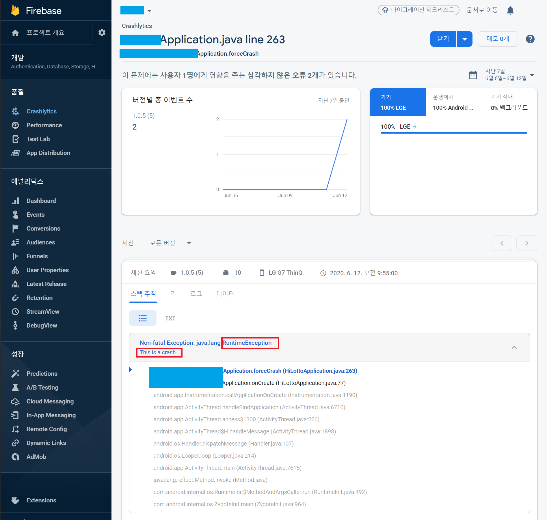Expand the 닫기 button dropdown arrow
Screen dimensions: 547x520
(464, 39)
